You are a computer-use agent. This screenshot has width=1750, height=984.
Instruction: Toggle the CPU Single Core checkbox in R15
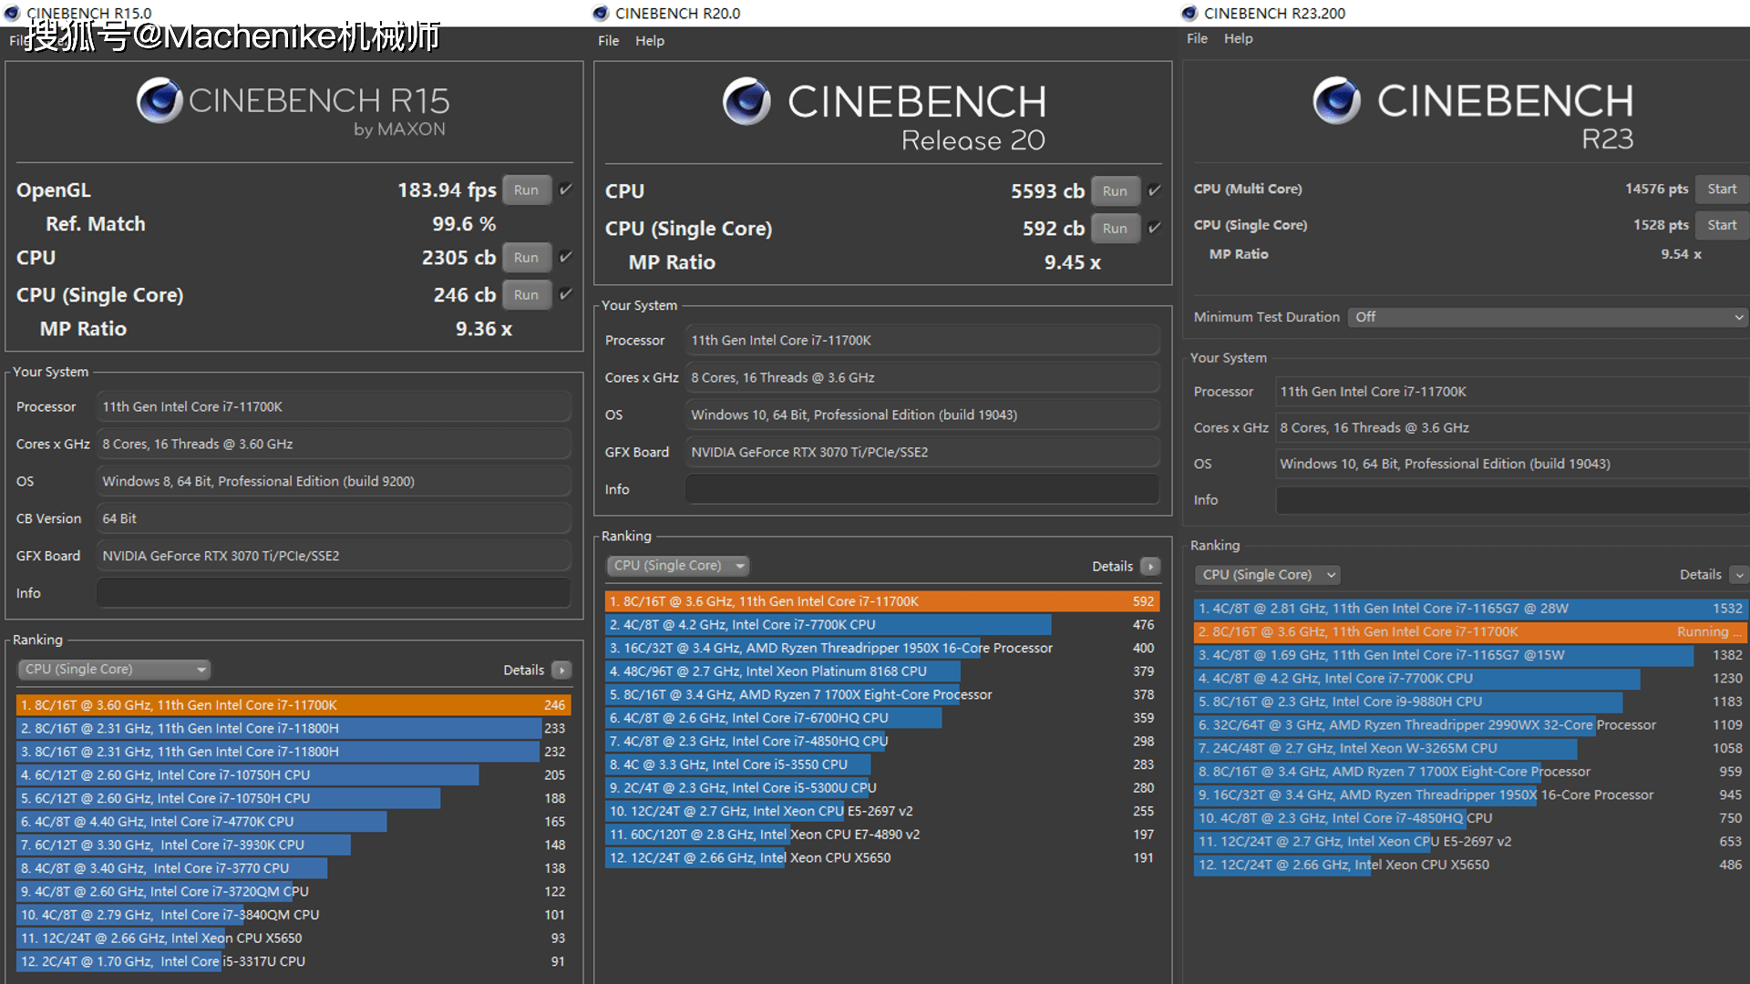click(566, 294)
